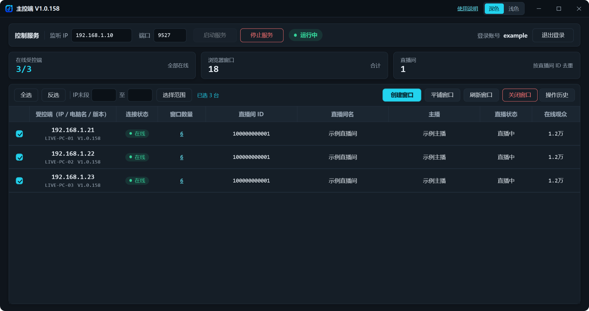
Task: Click 在线 status badge for 192.168.1.21
Action: click(x=137, y=134)
